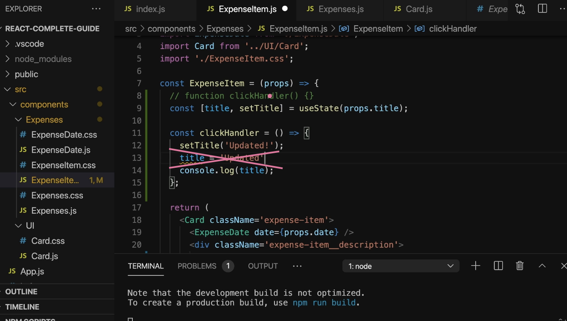567x321 pixels.
Task: Collapse the src folder
Action: (x=7, y=89)
